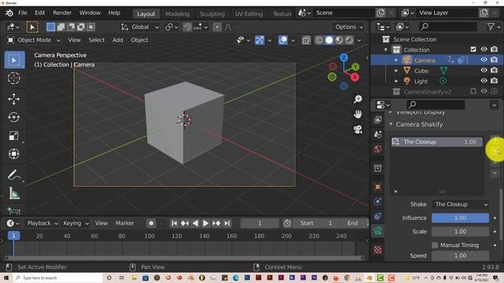Switch to solid viewport shading
This screenshot has height=283, width=504.
[329, 40]
